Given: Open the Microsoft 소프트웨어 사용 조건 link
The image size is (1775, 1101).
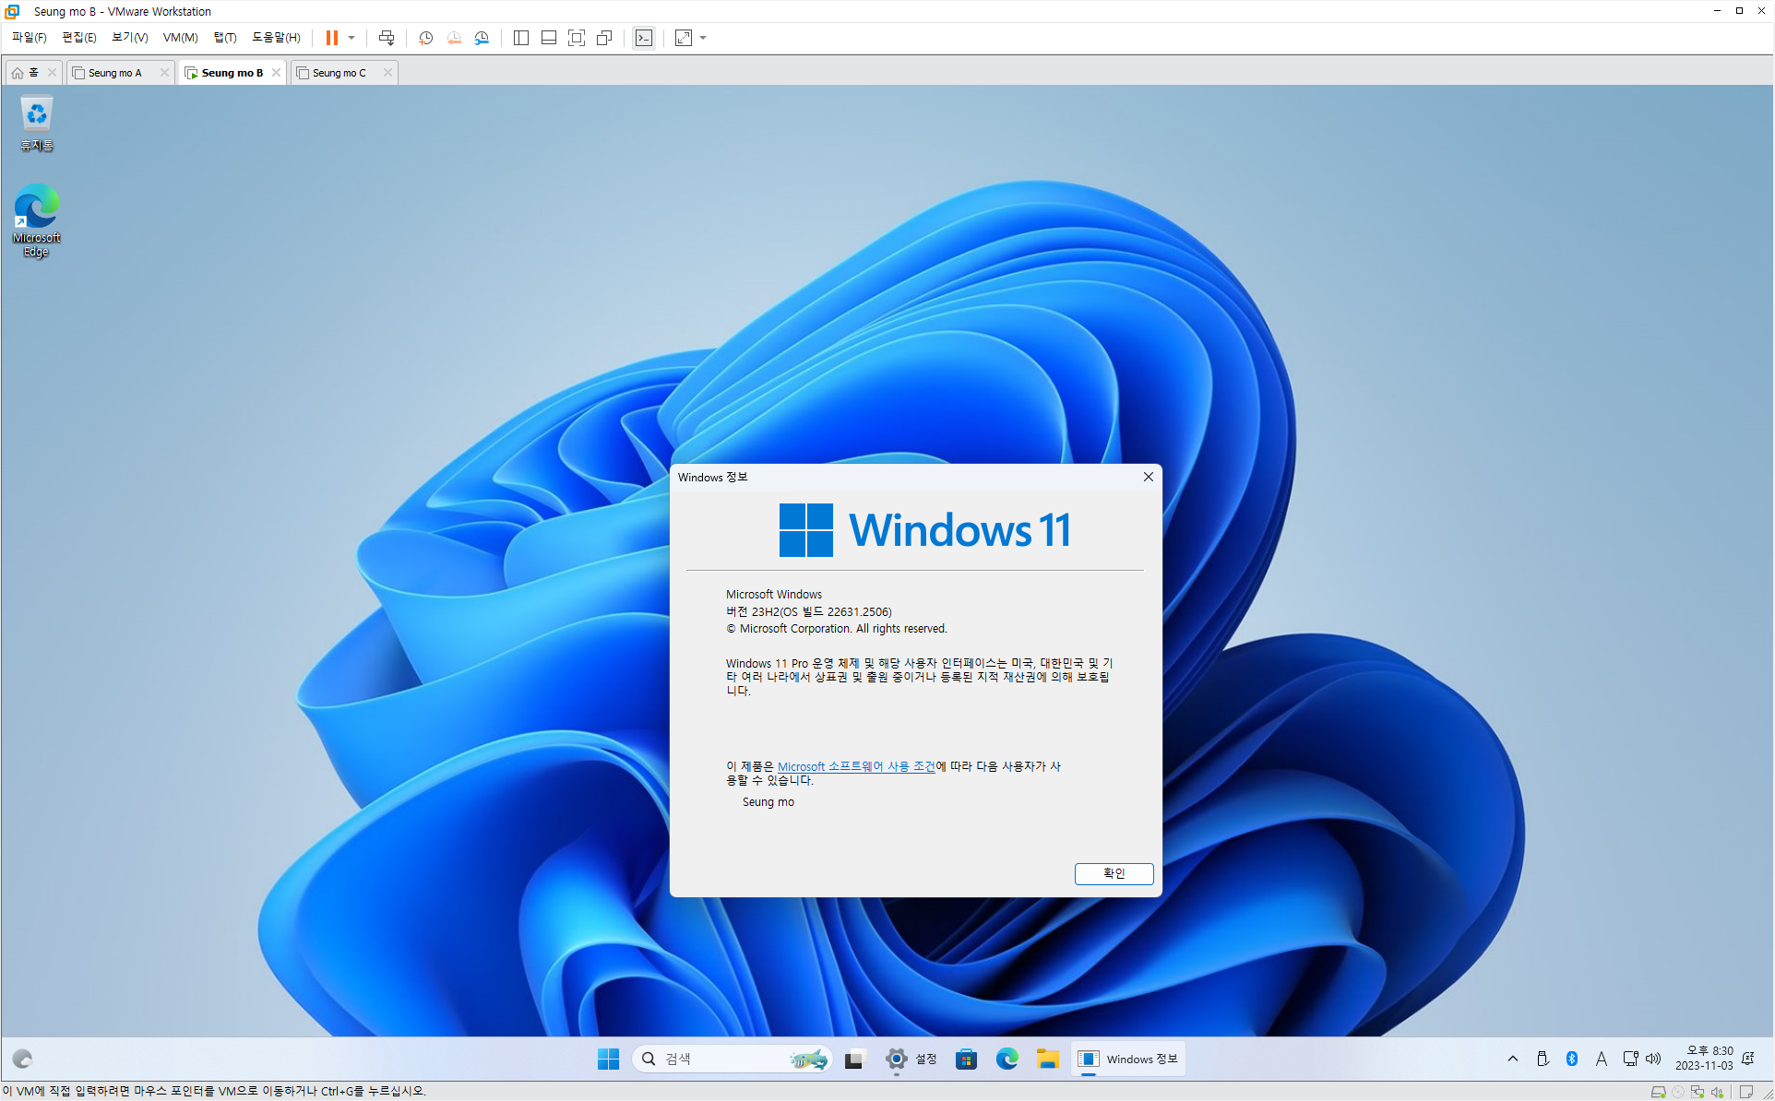Looking at the screenshot, I should click(855, 766).
